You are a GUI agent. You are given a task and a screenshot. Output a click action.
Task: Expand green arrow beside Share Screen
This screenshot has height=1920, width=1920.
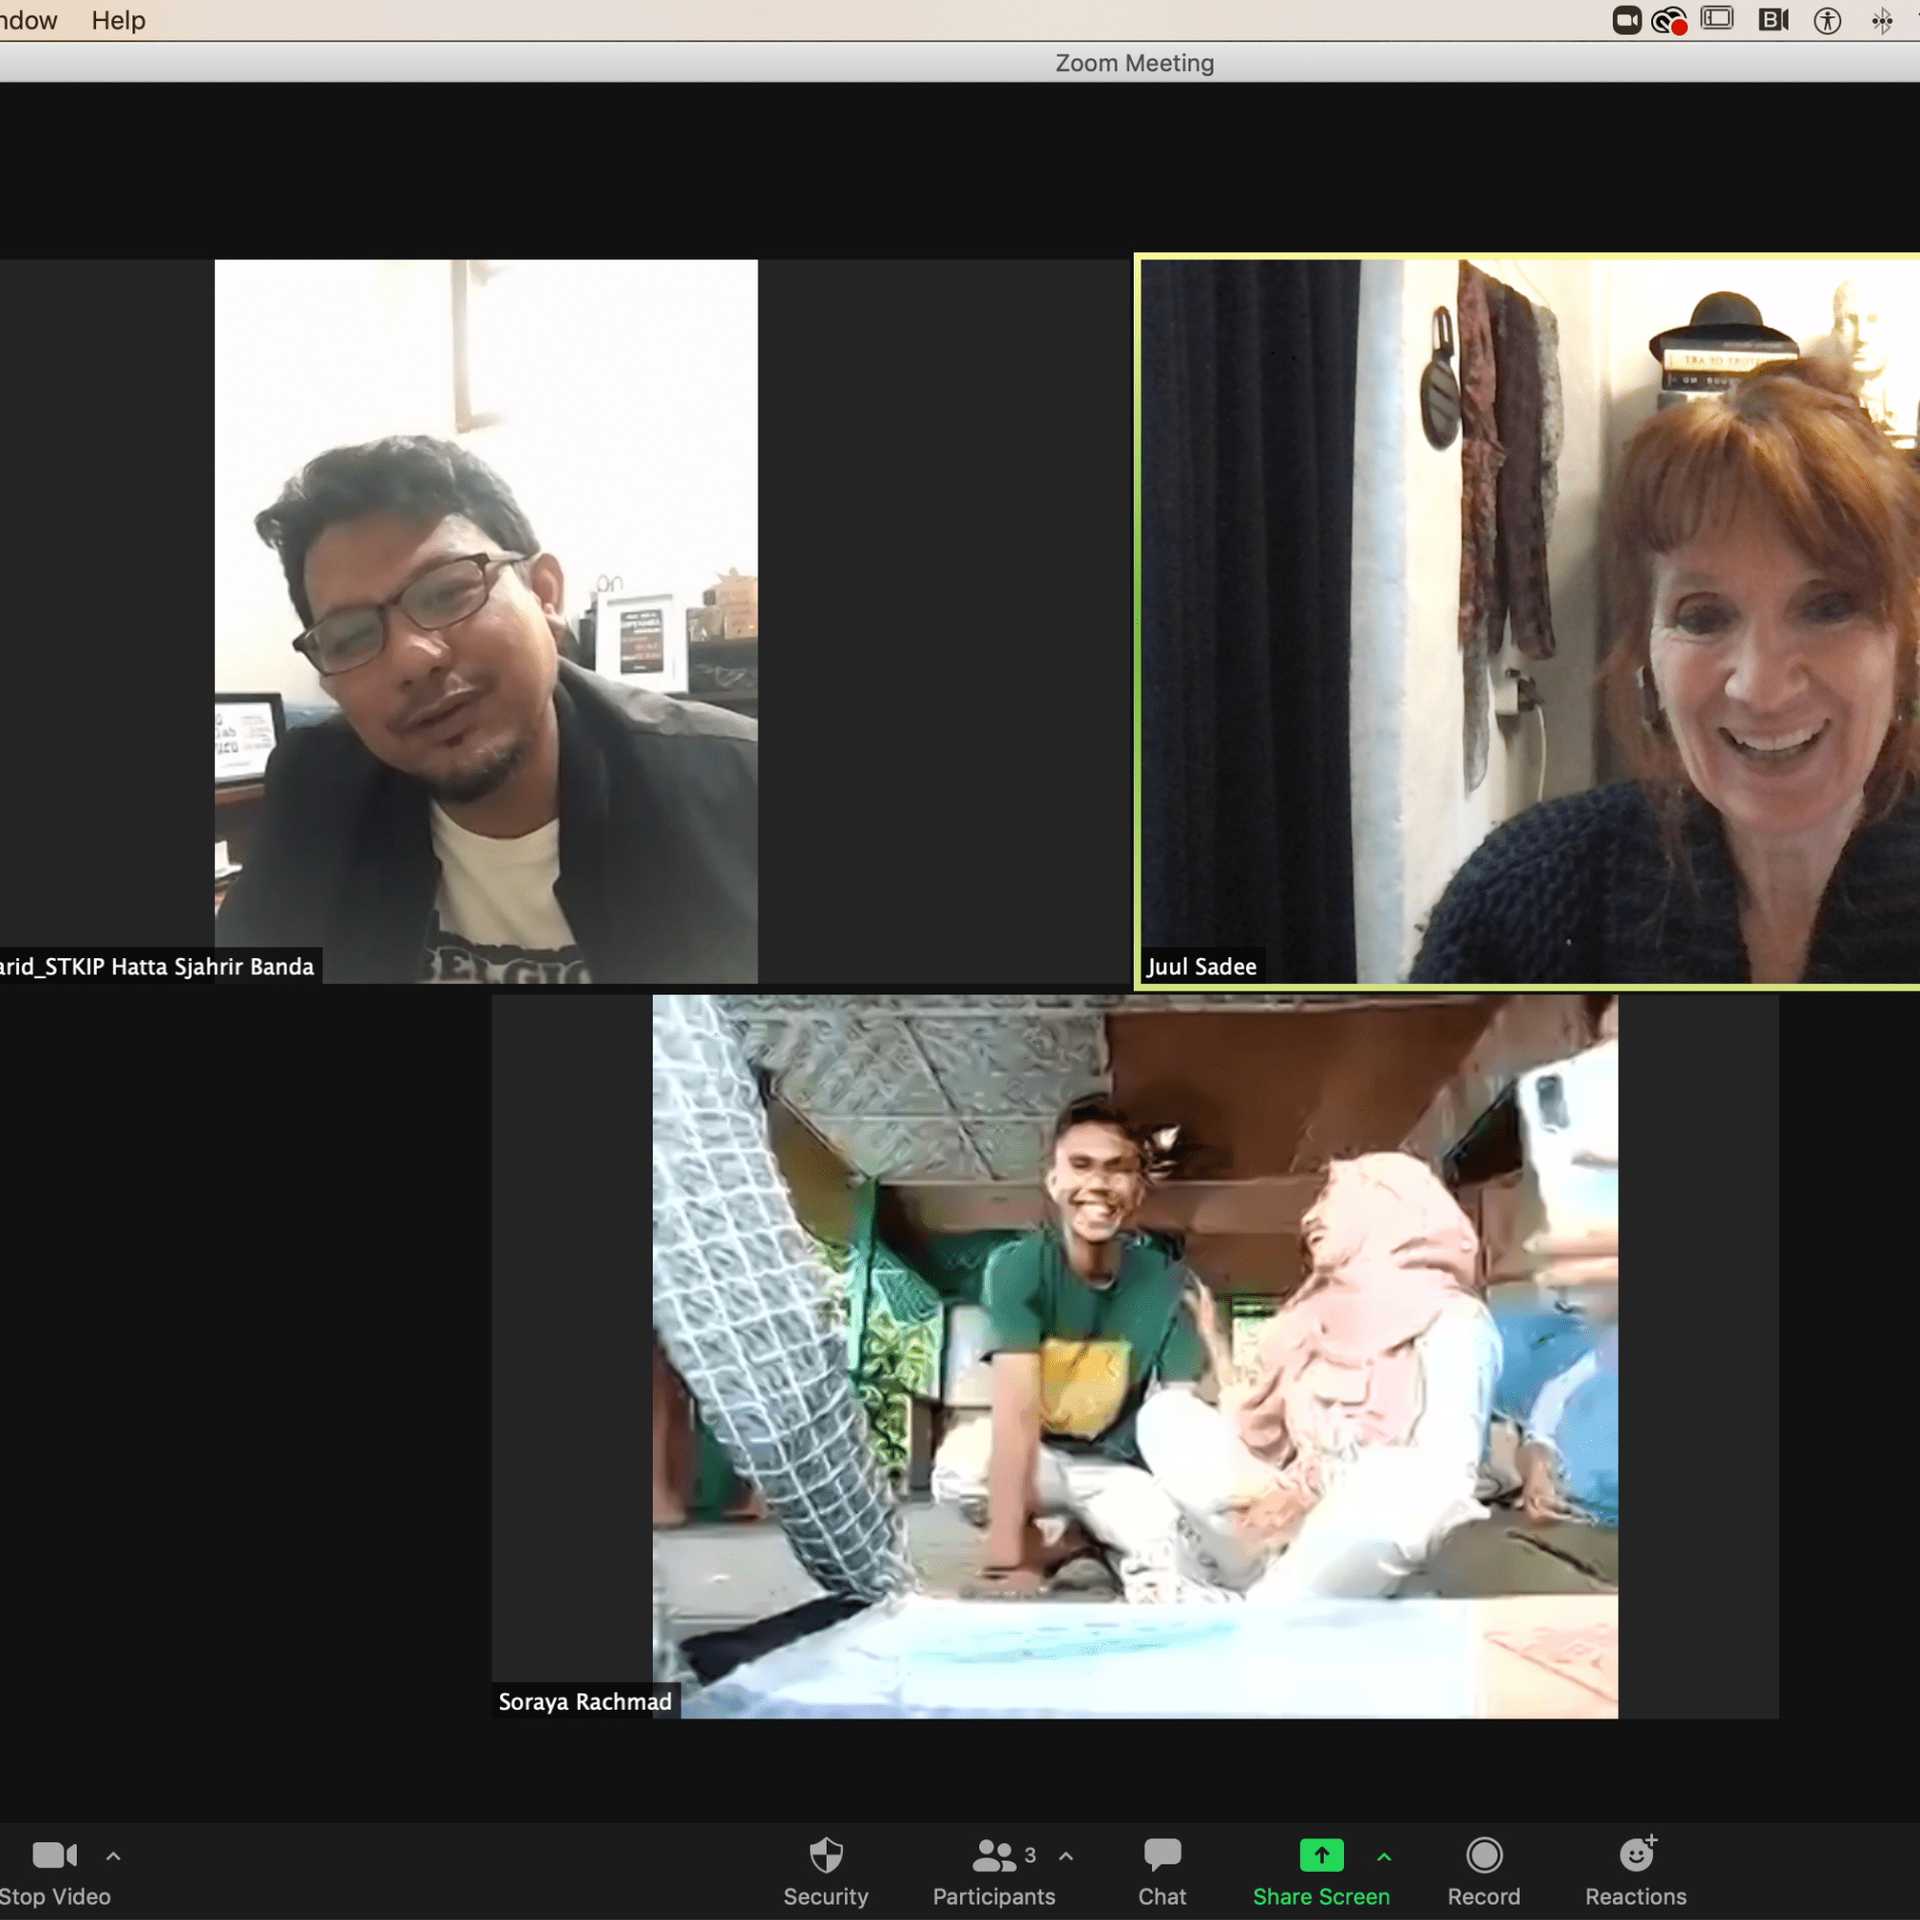[x=1384, y=1856]
